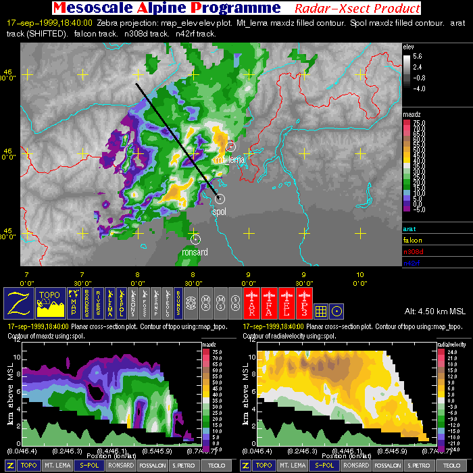473x473 pixels.
Task: Click the 'Radar-Xsect Product' title text
Action: pos(357,8)
